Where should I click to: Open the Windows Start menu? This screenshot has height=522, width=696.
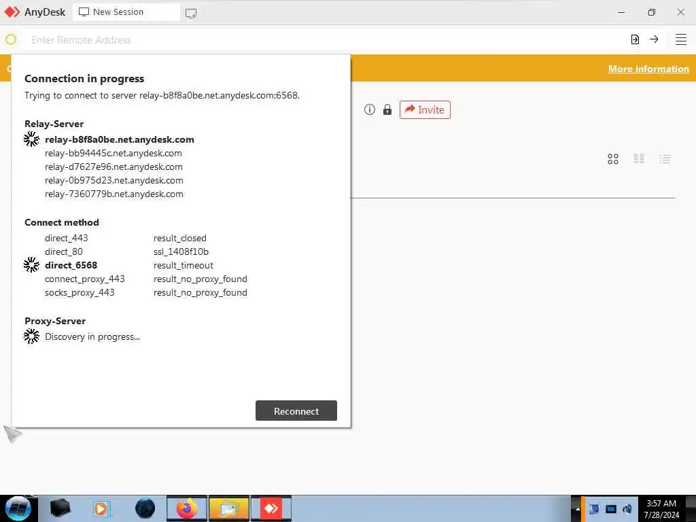pyautogui.click(x=18, y=508)
